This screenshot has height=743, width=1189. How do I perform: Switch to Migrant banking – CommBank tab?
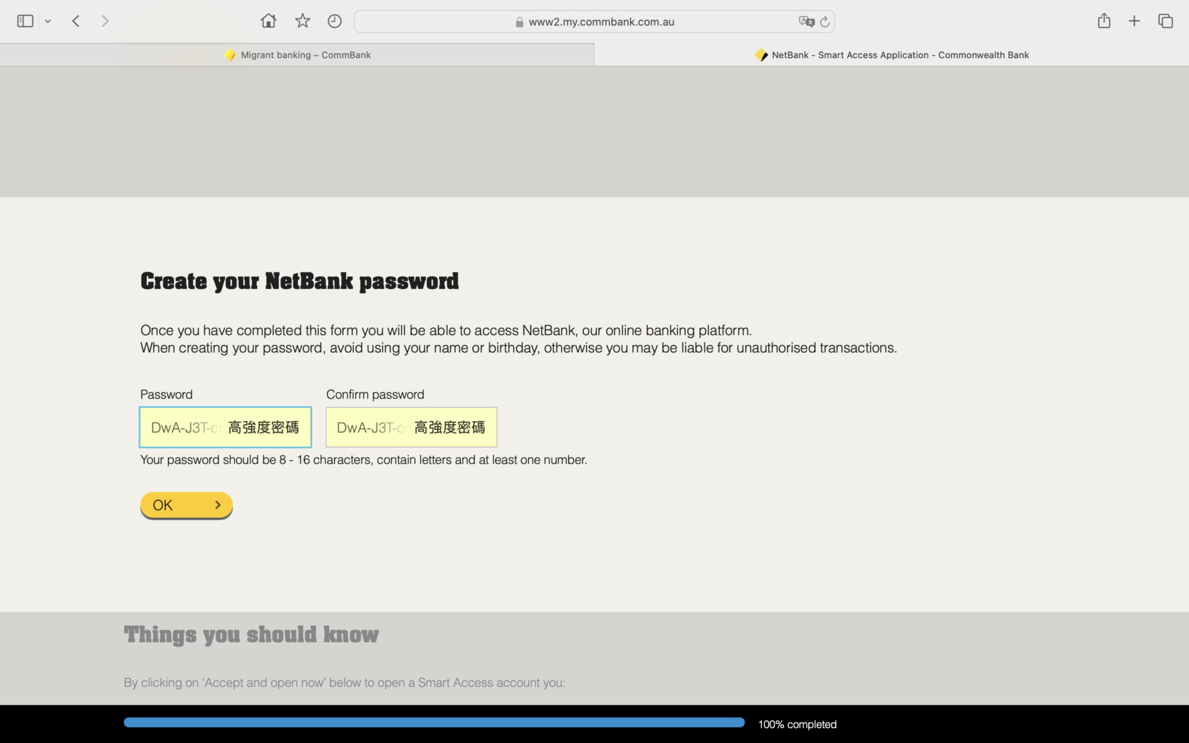click(297, 55)
